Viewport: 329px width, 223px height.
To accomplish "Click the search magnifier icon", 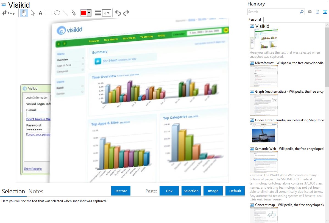I will pos(302,12).
